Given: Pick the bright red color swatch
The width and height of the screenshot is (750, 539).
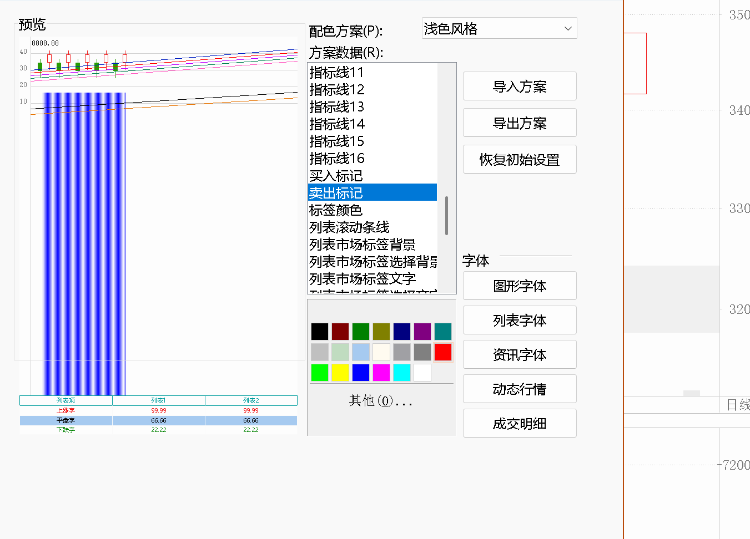Looking at the screenshot, I should click(x=442, y=352).
